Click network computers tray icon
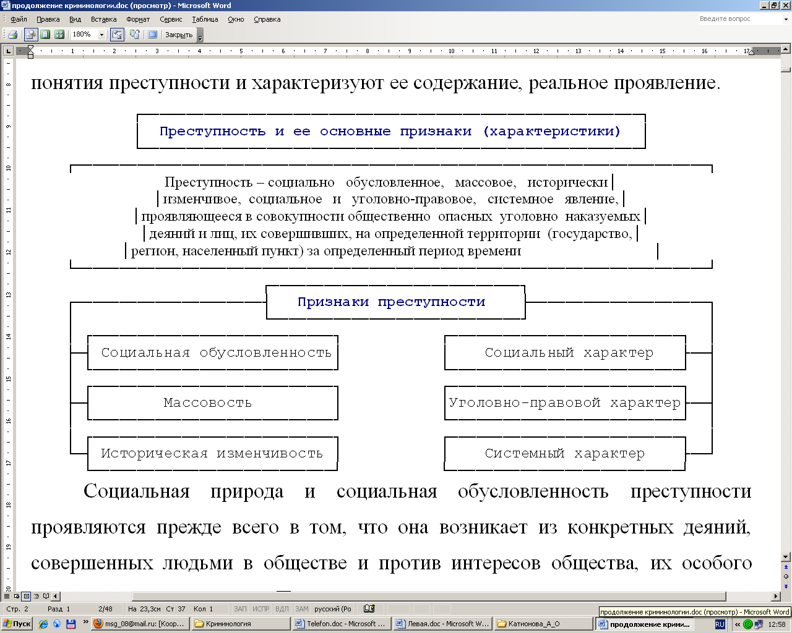 click(759, 624)
